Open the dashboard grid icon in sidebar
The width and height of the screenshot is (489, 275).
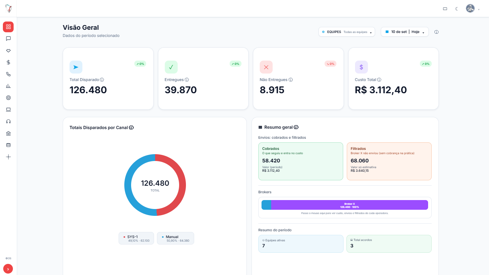[x=8, y=27]
